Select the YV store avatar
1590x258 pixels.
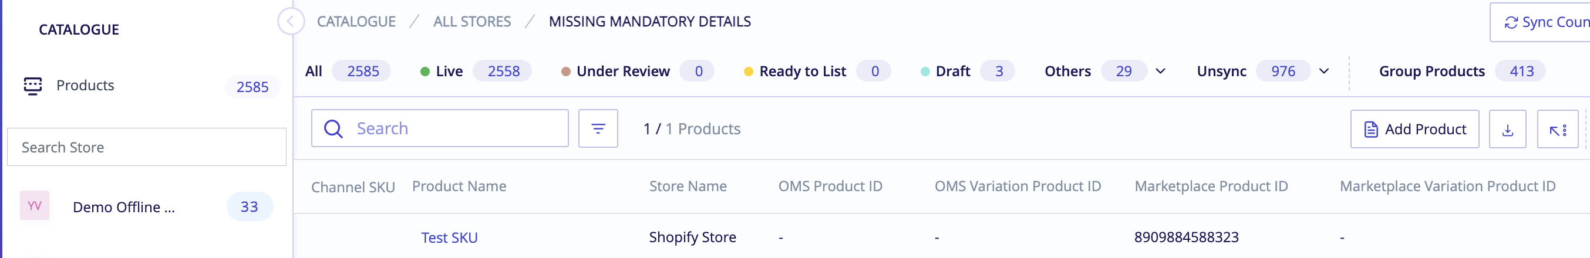pyautogui.click(x=35, y=206)
